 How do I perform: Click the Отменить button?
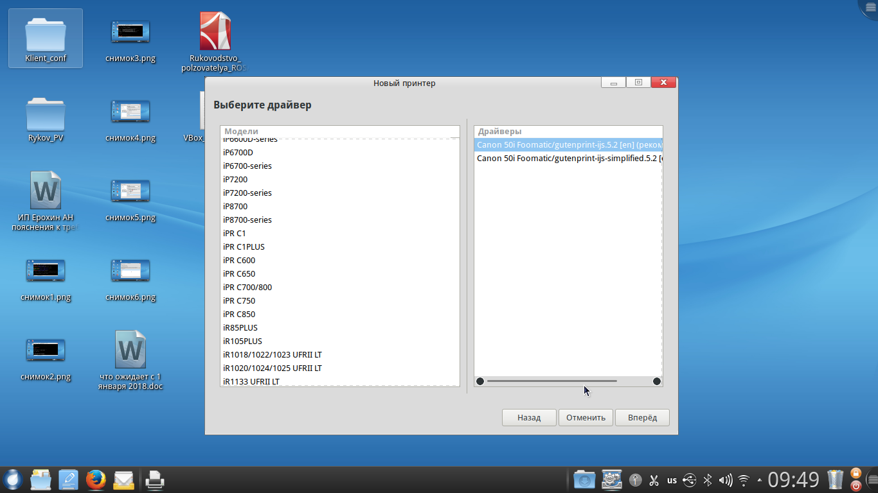coord(586,417)
